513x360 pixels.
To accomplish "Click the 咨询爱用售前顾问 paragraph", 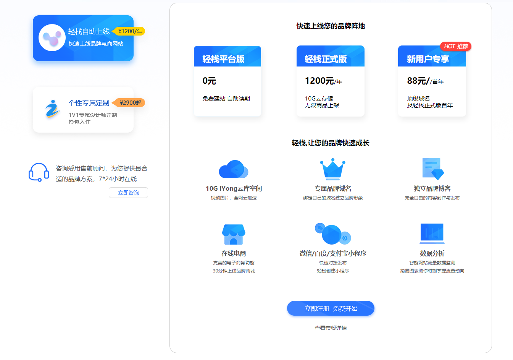I will 102,174.
